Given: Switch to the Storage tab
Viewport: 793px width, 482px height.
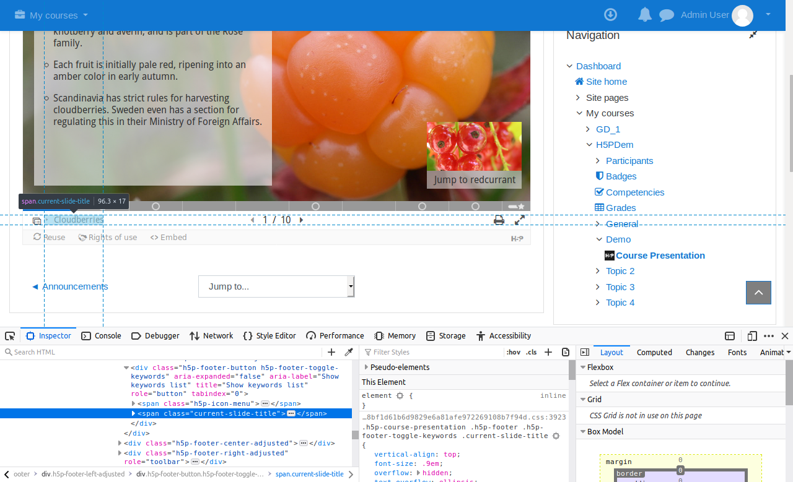Looking at the screenshot, I should (x=445, y=336).
